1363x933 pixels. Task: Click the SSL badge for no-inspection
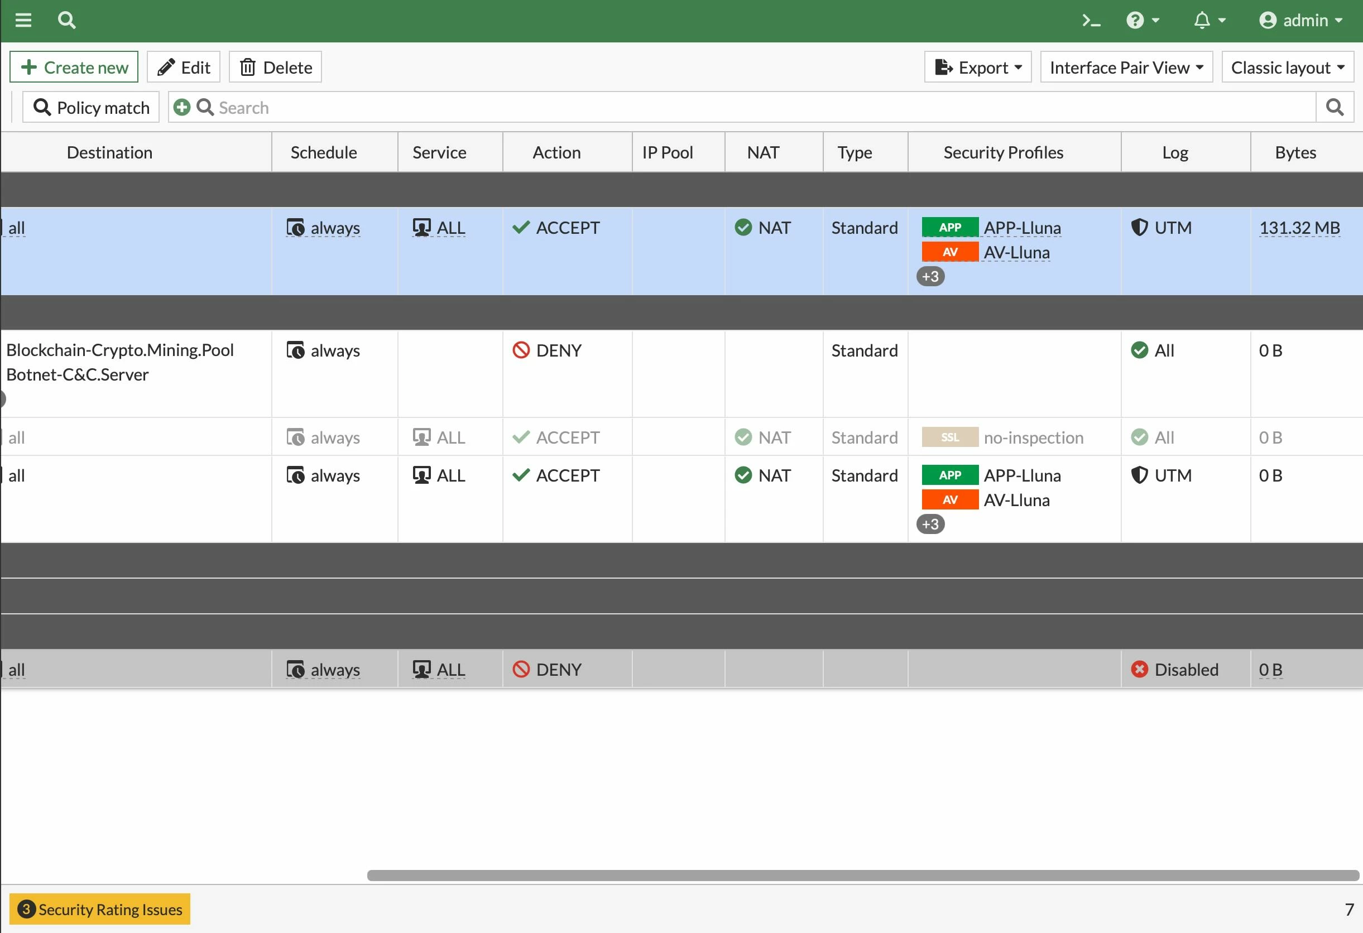pos(950,437)
